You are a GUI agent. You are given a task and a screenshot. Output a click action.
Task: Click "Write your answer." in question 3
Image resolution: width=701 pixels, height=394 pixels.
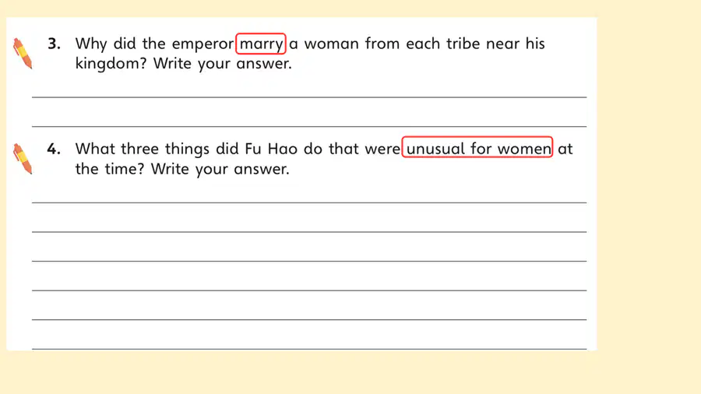pos(222,65)
